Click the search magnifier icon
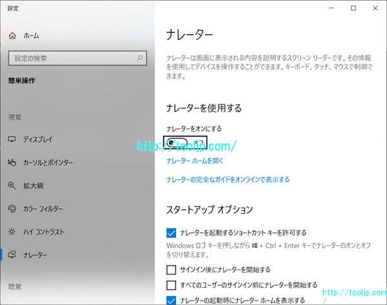 pyautogui.click(x=140, y=59)
